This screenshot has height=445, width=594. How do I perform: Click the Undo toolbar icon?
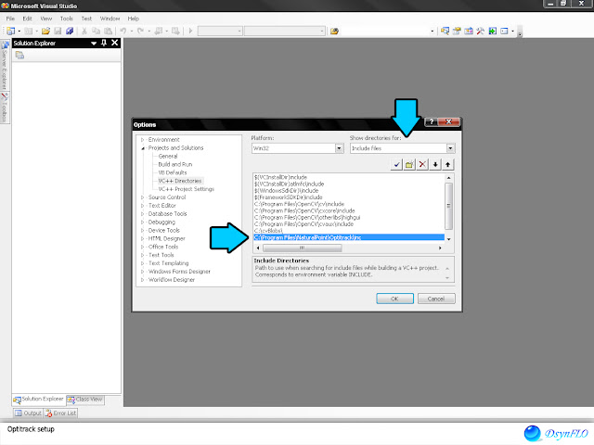123,31
